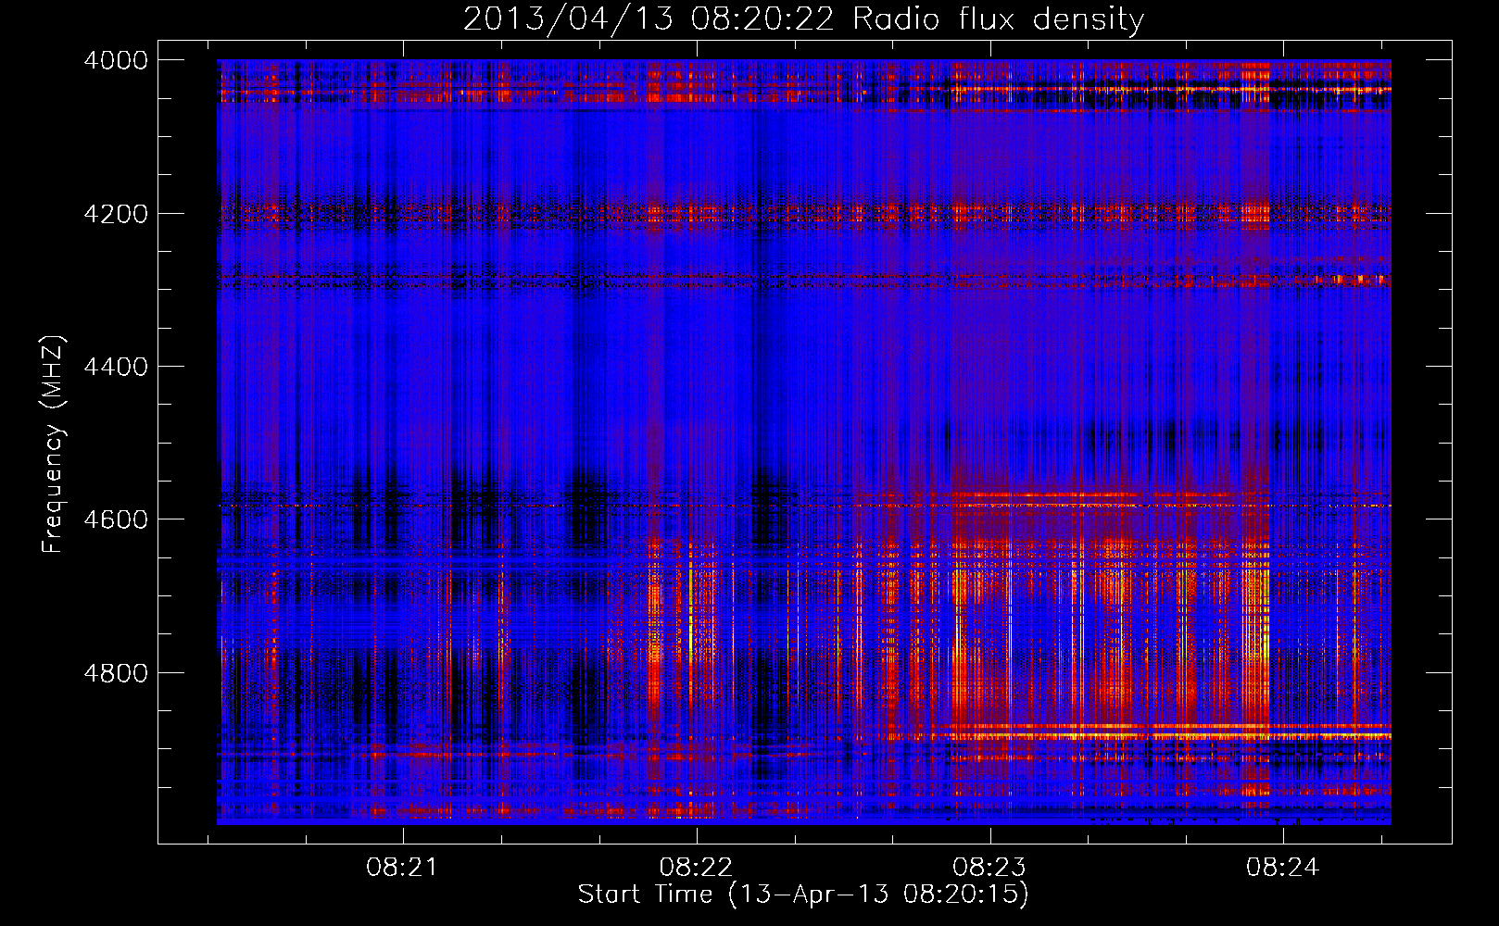Click the 08:23 time tick label

(989, 868)
